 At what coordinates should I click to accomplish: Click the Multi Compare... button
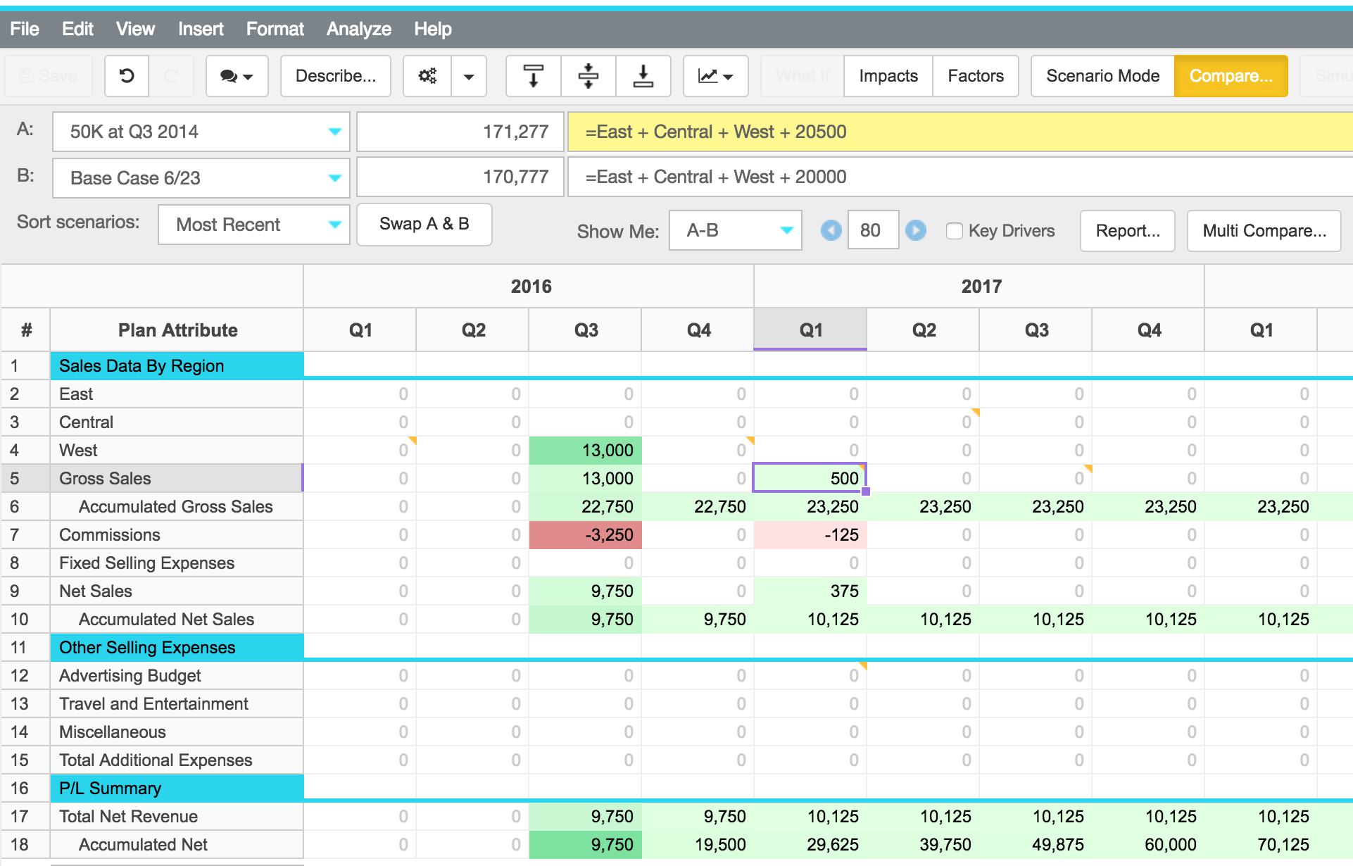[x=1264, y=231]
